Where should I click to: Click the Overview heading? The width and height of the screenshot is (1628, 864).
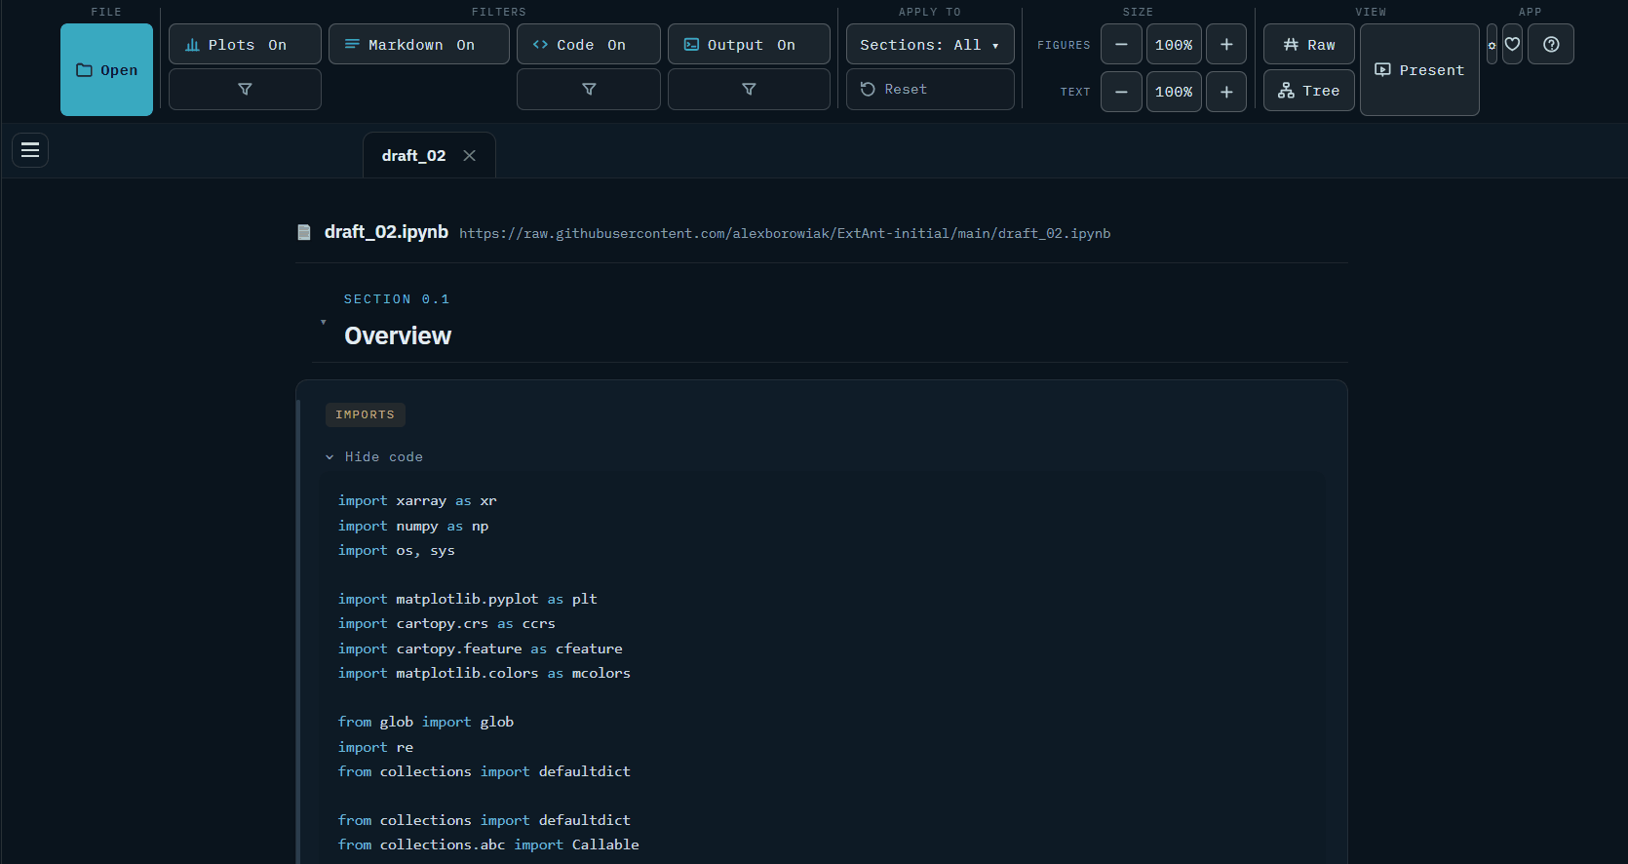(398, 335)
